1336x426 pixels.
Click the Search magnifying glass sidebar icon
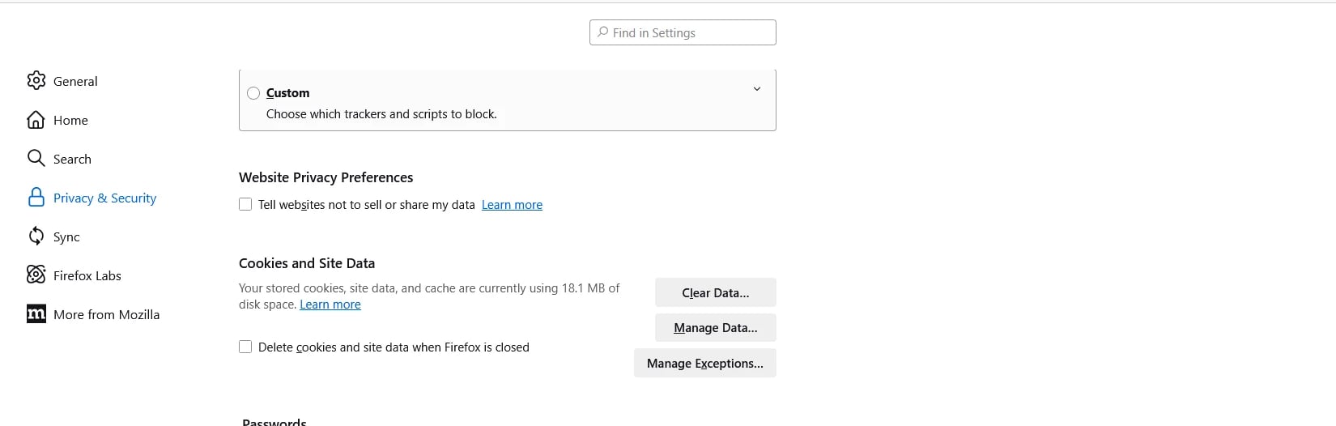click(36, 158)
